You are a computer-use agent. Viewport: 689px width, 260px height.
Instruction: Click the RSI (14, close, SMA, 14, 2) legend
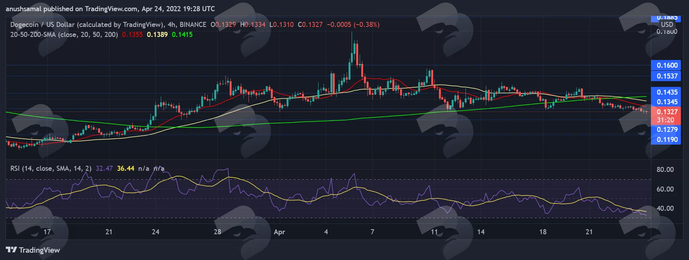(51, 168)
